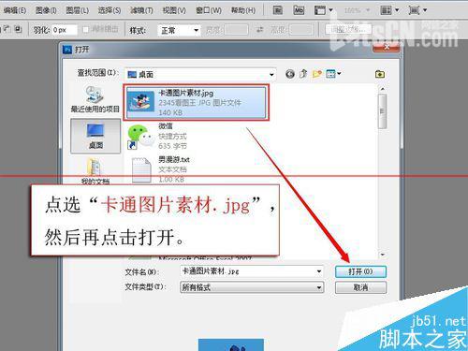Select 桌面 in the places sidebar

pyautogui.click(x=95, y=136)
